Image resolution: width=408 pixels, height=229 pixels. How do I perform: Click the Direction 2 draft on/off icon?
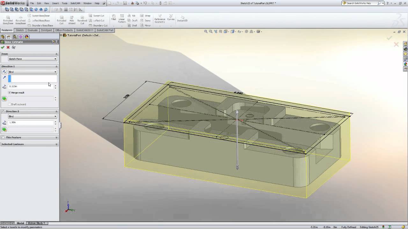pos(4,129)
